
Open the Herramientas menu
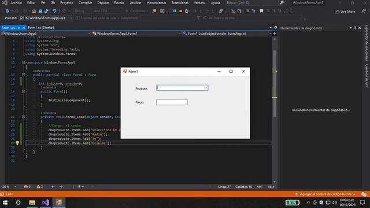coord(157,3)
